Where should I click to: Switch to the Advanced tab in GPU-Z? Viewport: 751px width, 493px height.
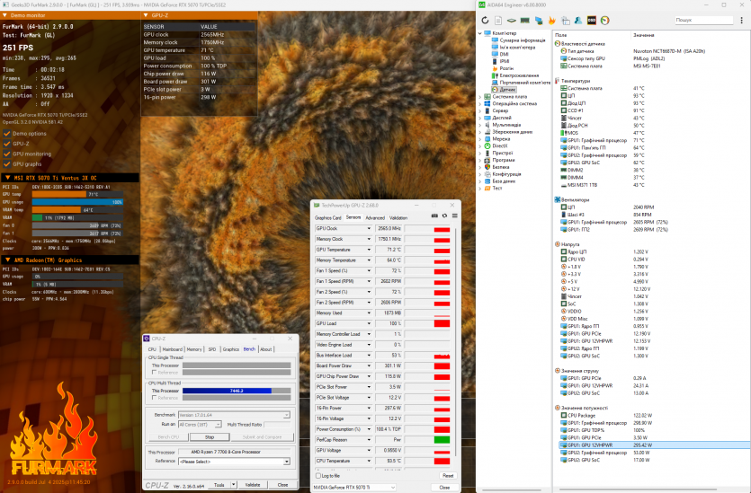(x=375, y=217)
